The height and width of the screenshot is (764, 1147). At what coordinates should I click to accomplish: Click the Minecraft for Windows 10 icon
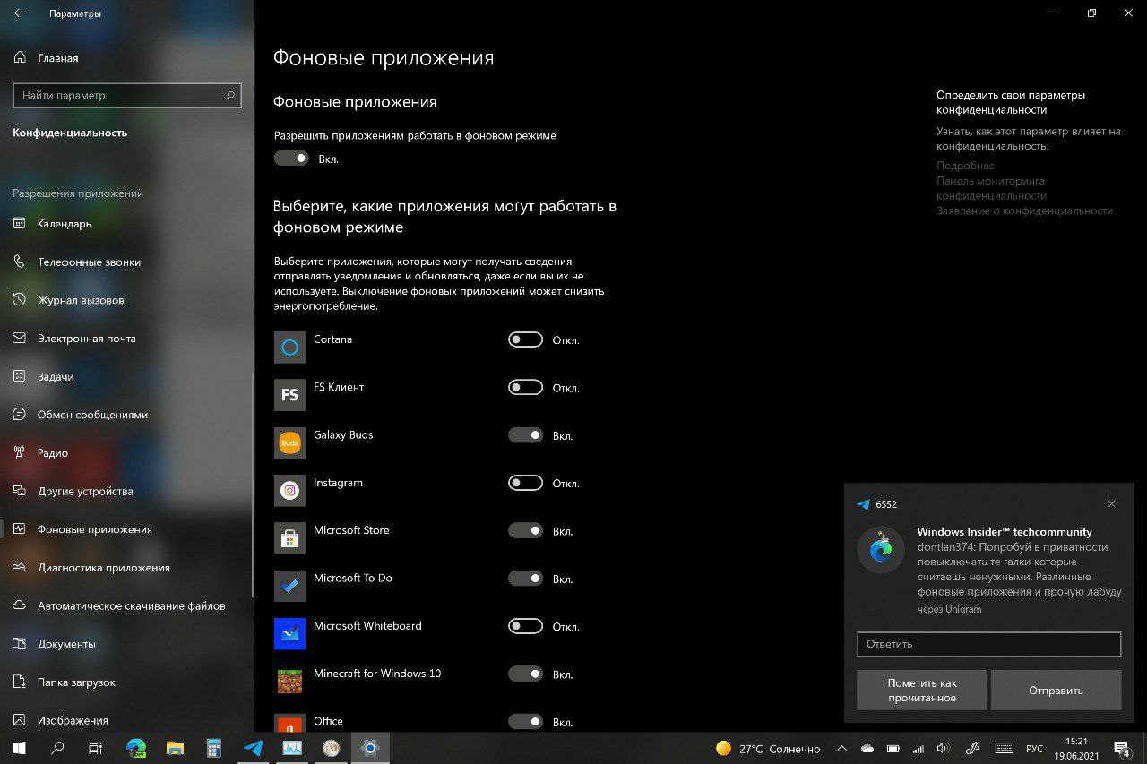tap(289, 681)
